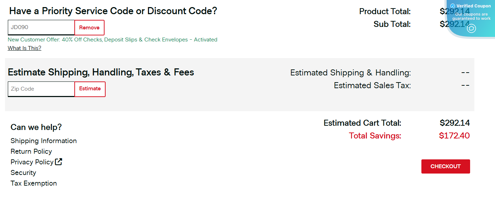This screenshot has width=495, height=204.
Task: Open the external link icon beside Privacy Policy
Action: [58, 162]
